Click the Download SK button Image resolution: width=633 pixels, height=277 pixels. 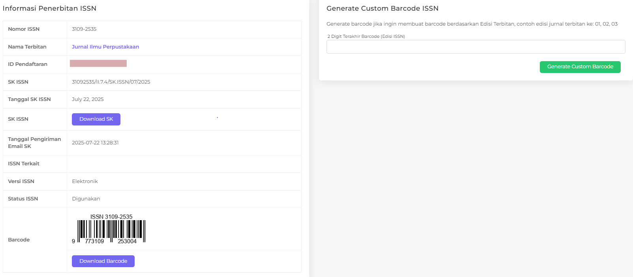[96, 119]
